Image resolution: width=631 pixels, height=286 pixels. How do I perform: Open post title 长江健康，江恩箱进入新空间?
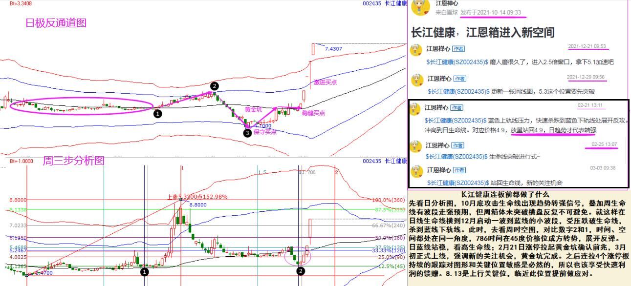tap(483, 33)
